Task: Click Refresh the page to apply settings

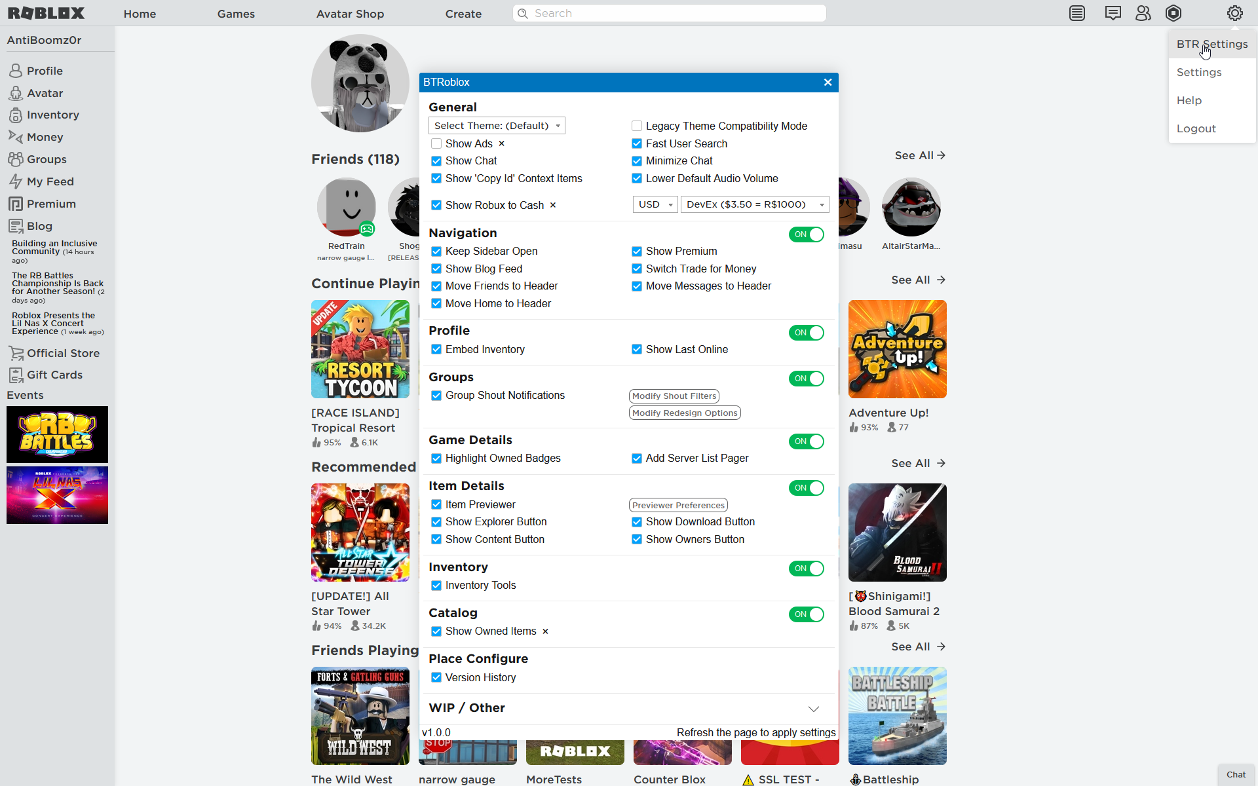Action: click(x=755, y=732)
